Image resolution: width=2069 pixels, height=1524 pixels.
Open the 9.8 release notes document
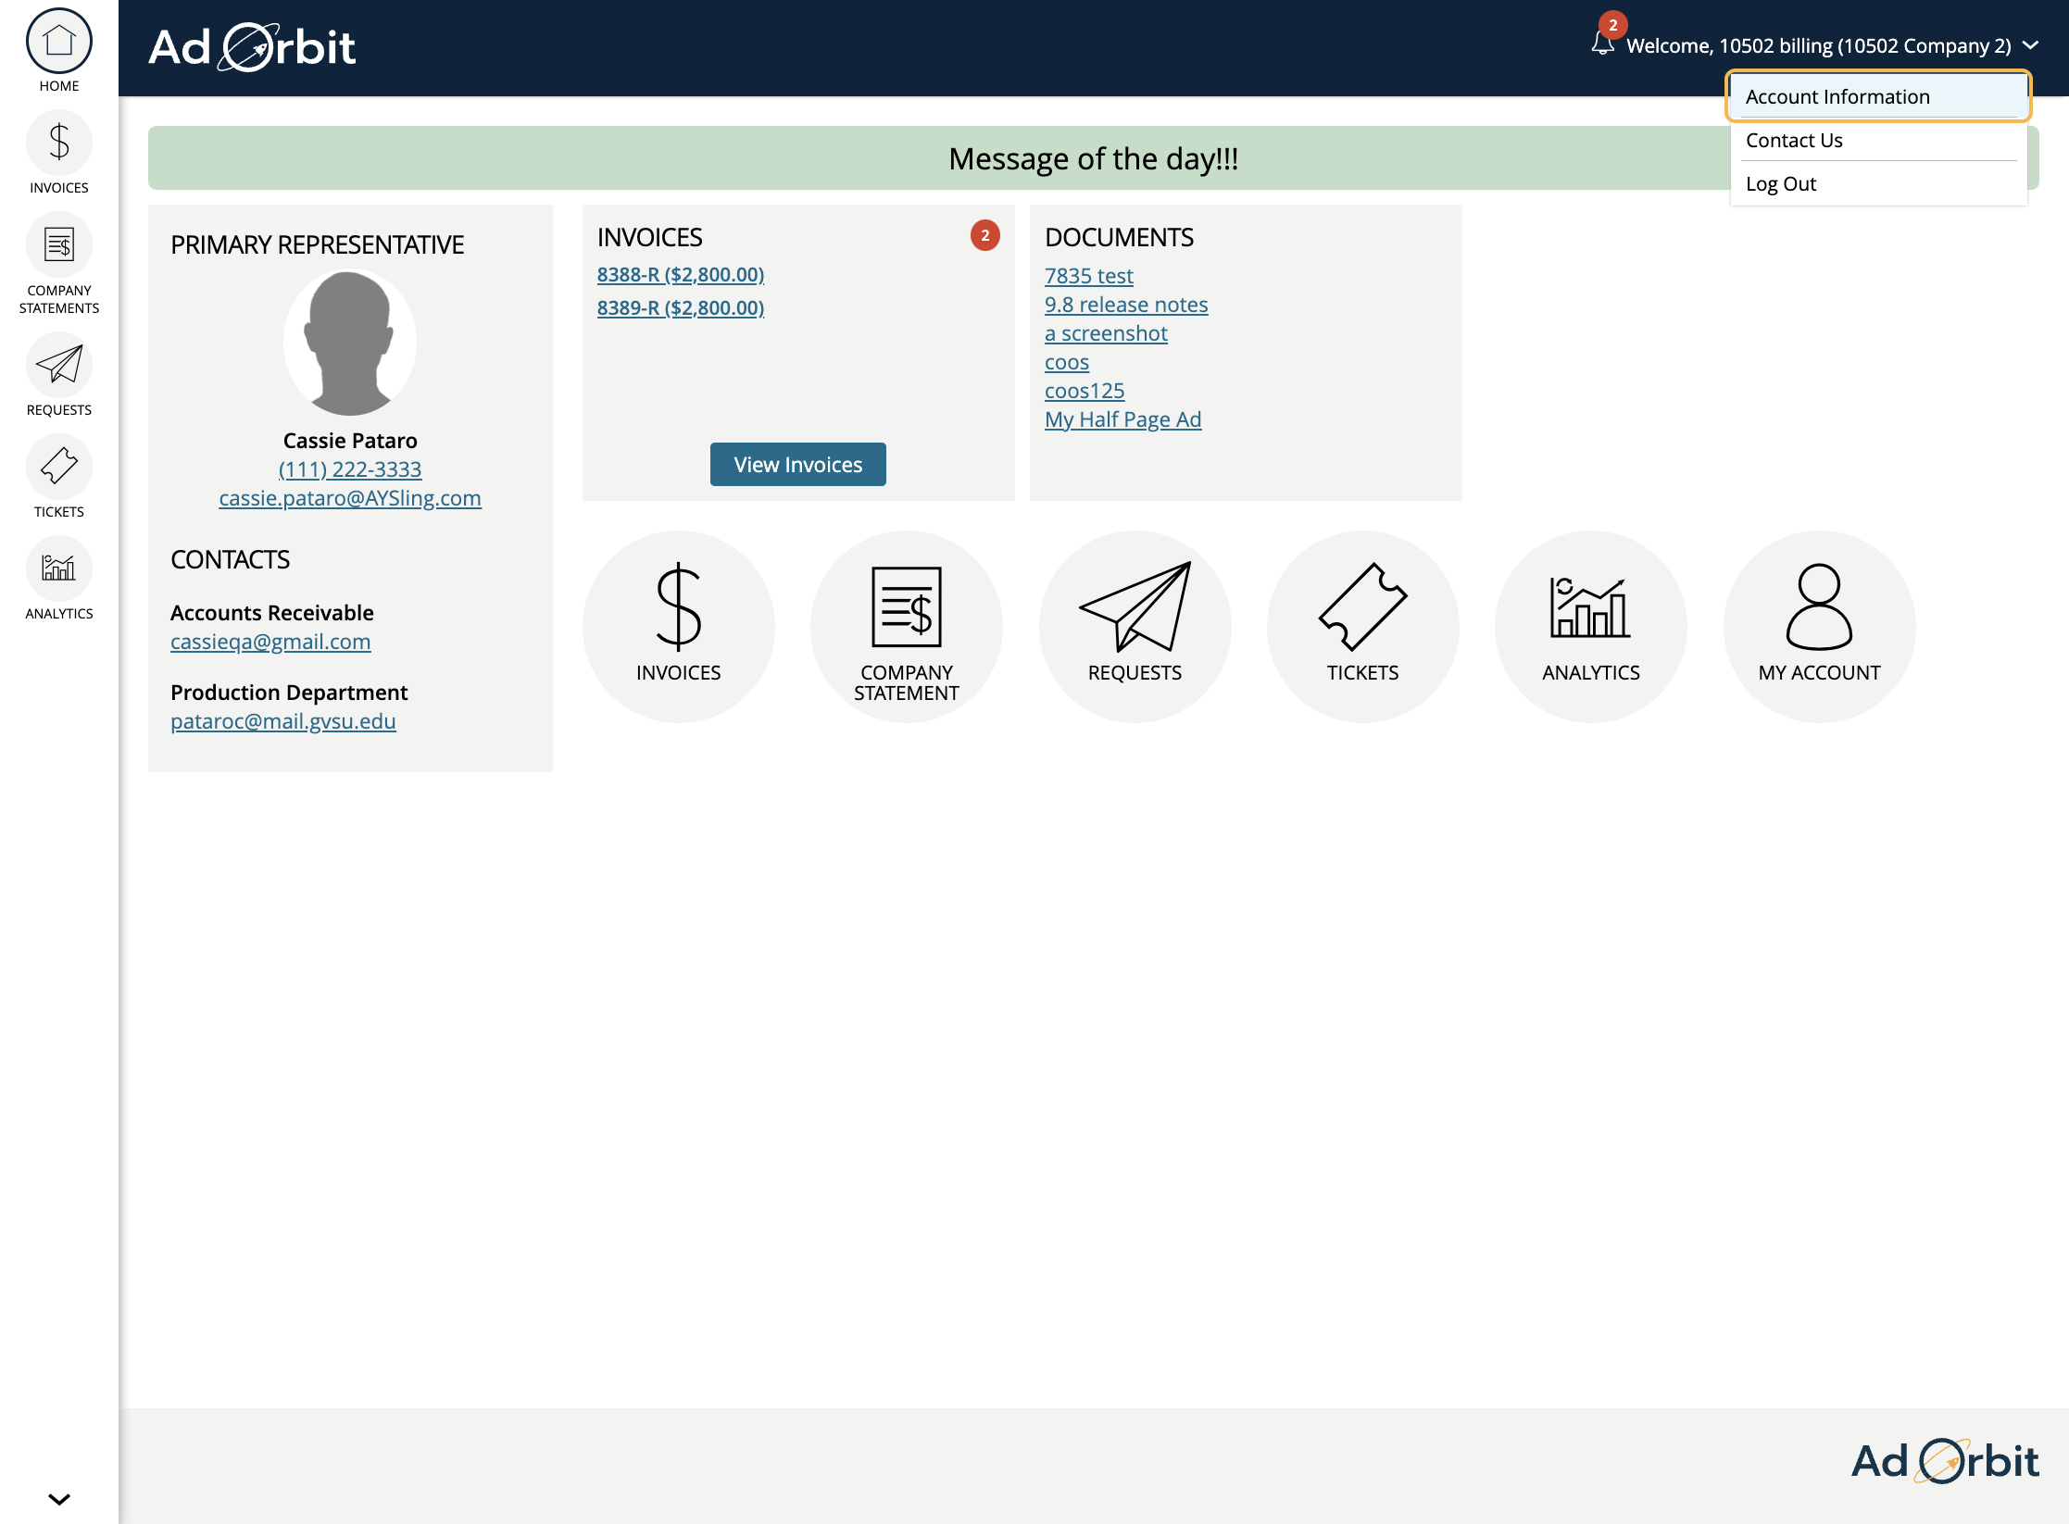(1124, 304)
